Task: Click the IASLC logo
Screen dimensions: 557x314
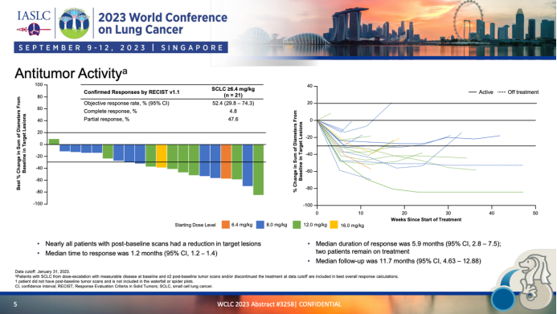Action: point(34,22)
